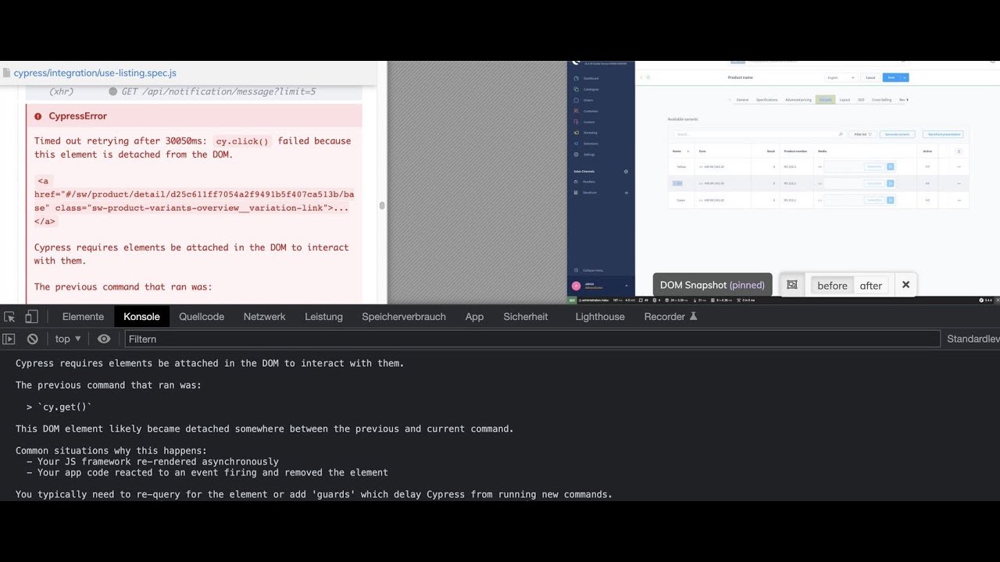Open the Filter list dropdown
Screen dimensions: 1000x562
click(x=862, y=134)
